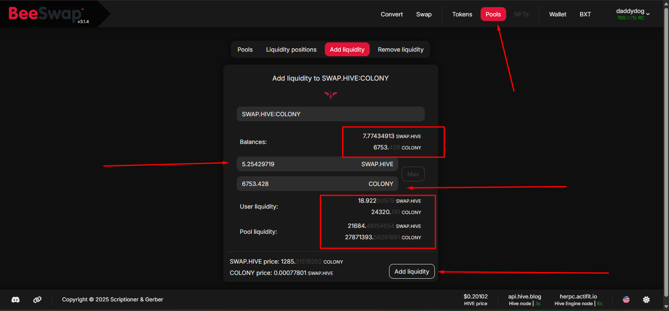
Task: Select the US flag language icon
Action: point(626,300)
